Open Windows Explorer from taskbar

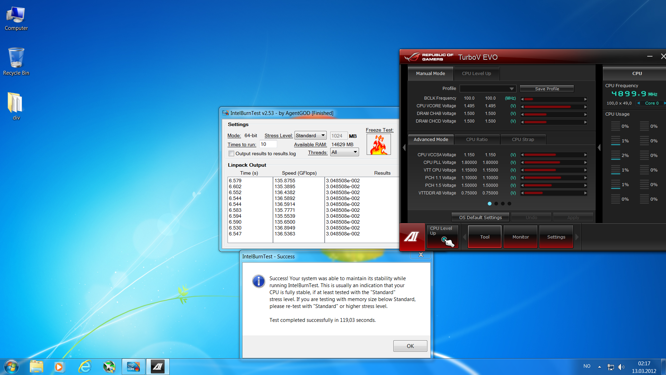36,367
